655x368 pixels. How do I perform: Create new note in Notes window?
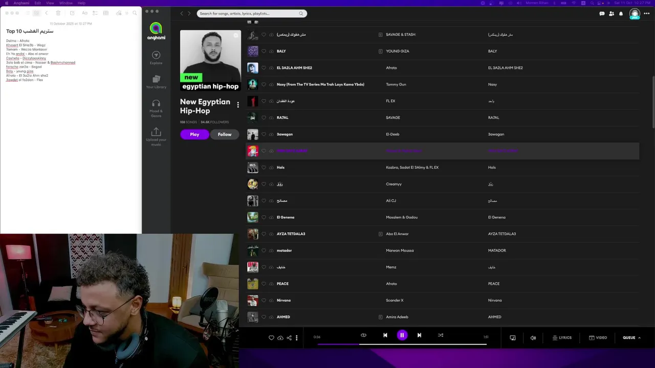coord(72,13)
